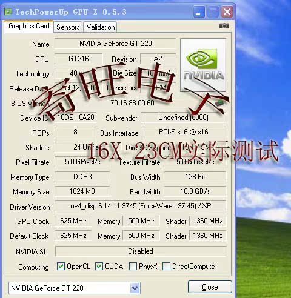Click the Name field showing GeForce GT 220
This screenshot has width=291, height=298.
115,44
